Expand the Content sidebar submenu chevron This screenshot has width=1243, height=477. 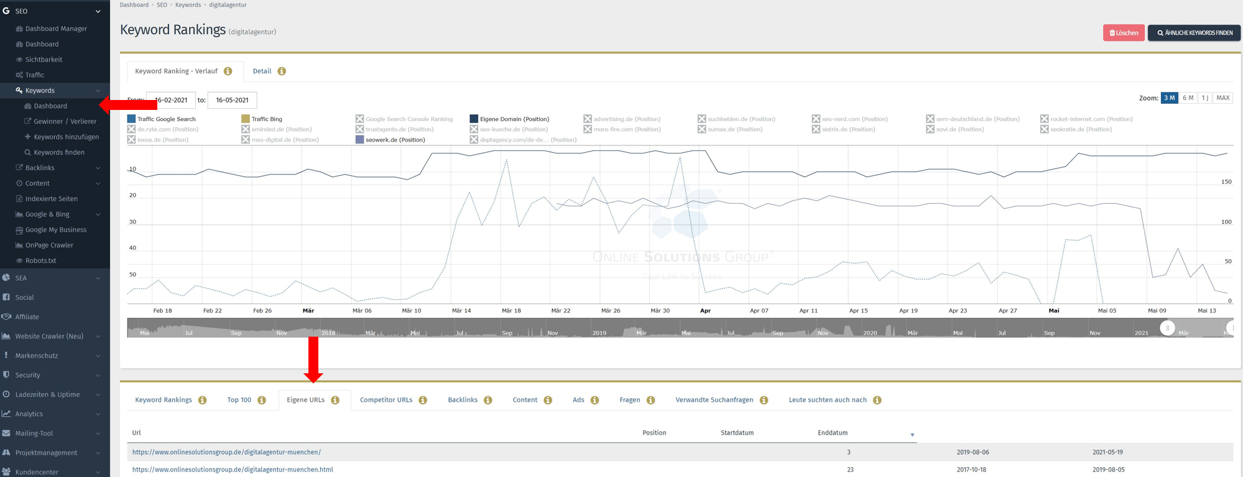(98, 184)
